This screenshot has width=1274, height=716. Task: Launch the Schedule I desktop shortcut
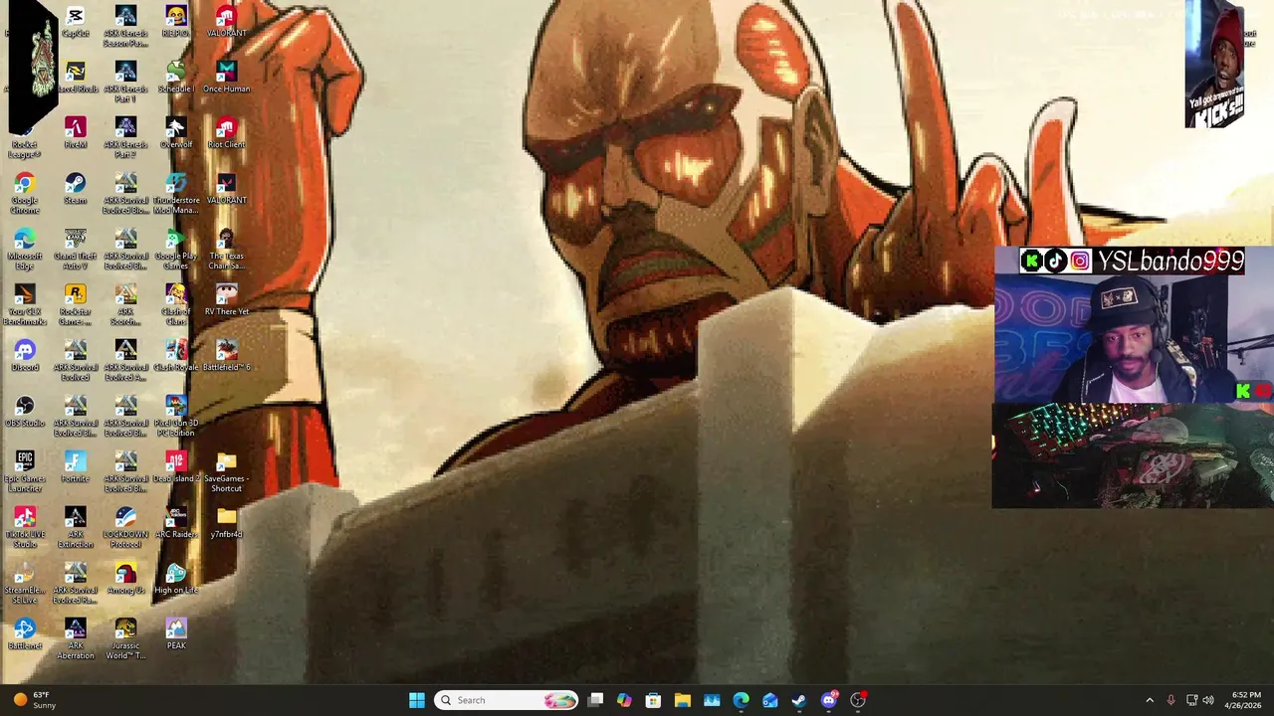click(176, 78)
